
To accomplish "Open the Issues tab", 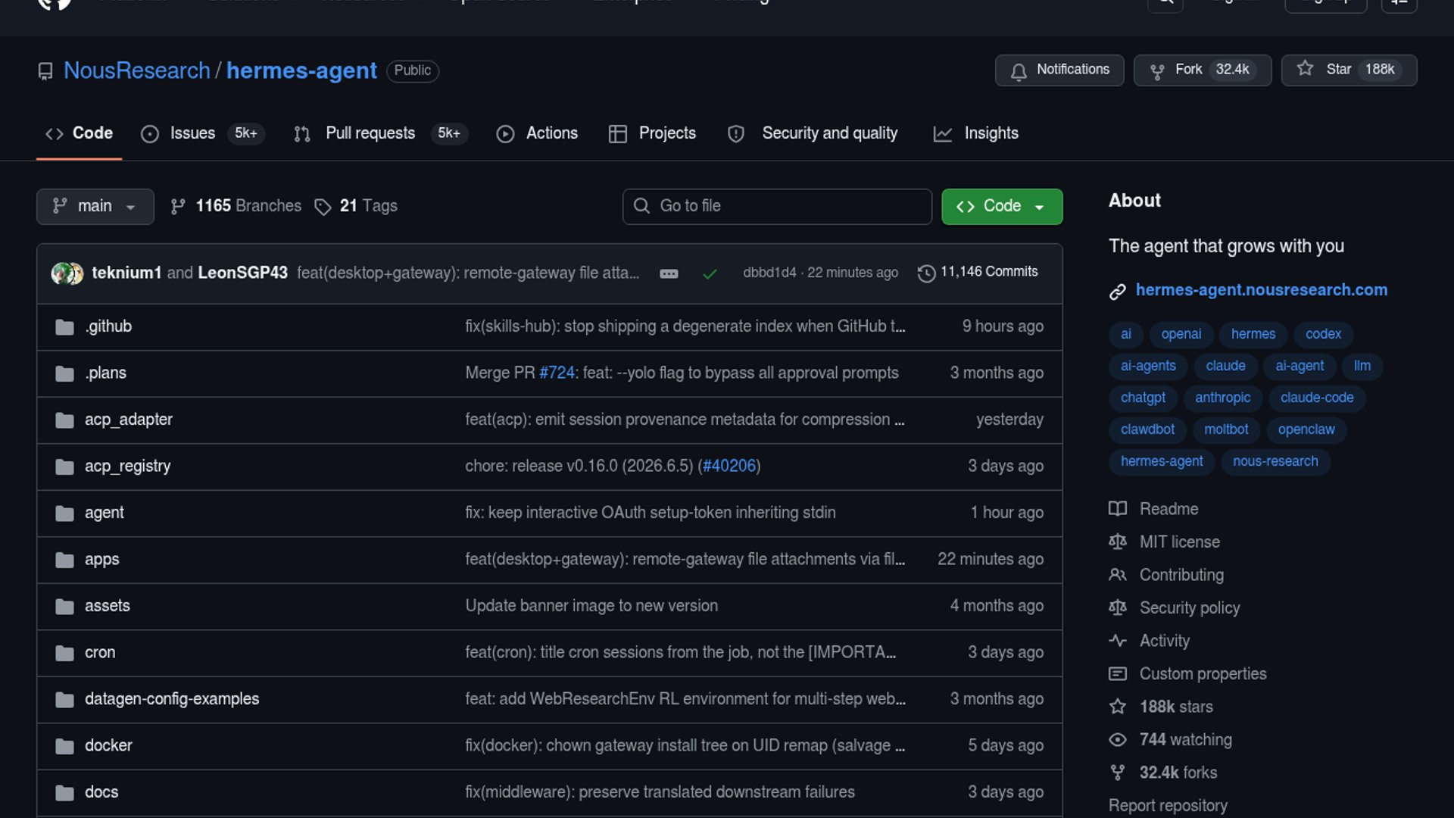I will coord(203,134).
